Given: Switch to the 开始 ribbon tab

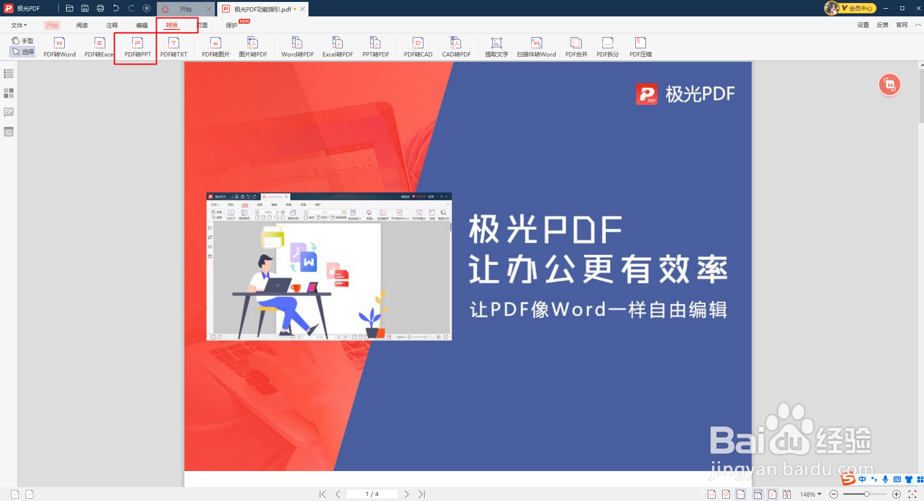Looking at the screenshot, I should coord(52,25).
